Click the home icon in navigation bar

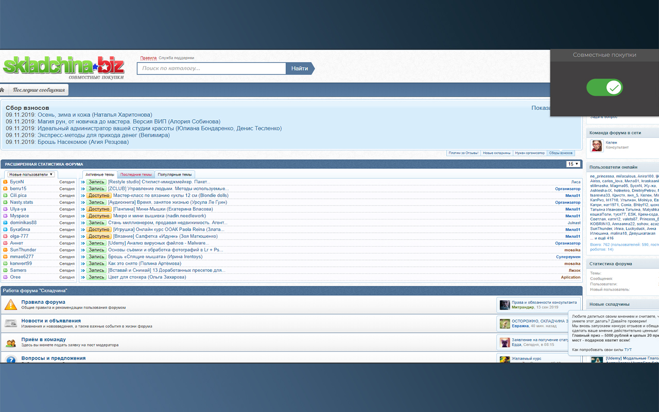[3, 90]
